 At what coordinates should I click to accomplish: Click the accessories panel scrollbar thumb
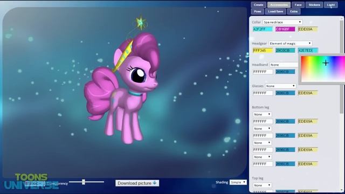[341, 67]
